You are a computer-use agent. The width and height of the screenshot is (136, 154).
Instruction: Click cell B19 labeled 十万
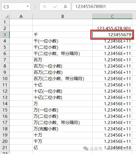click(63, 135)
